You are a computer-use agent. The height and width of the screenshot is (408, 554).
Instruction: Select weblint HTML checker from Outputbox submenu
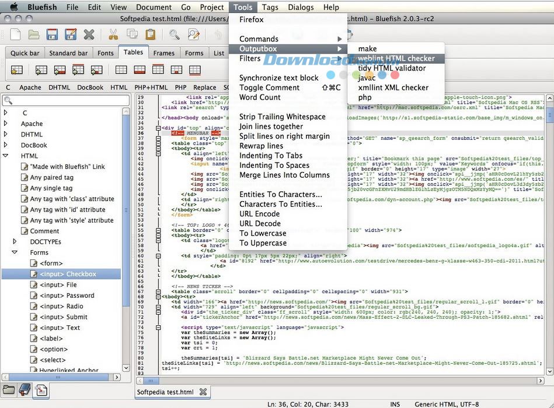pyautogui.click(x=396, y=58)
